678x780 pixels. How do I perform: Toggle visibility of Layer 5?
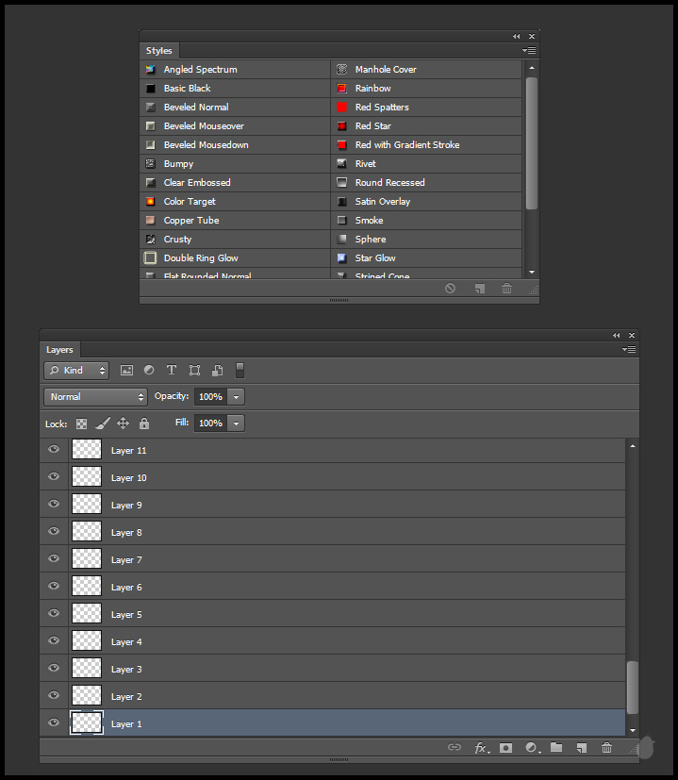click(54, 614)
